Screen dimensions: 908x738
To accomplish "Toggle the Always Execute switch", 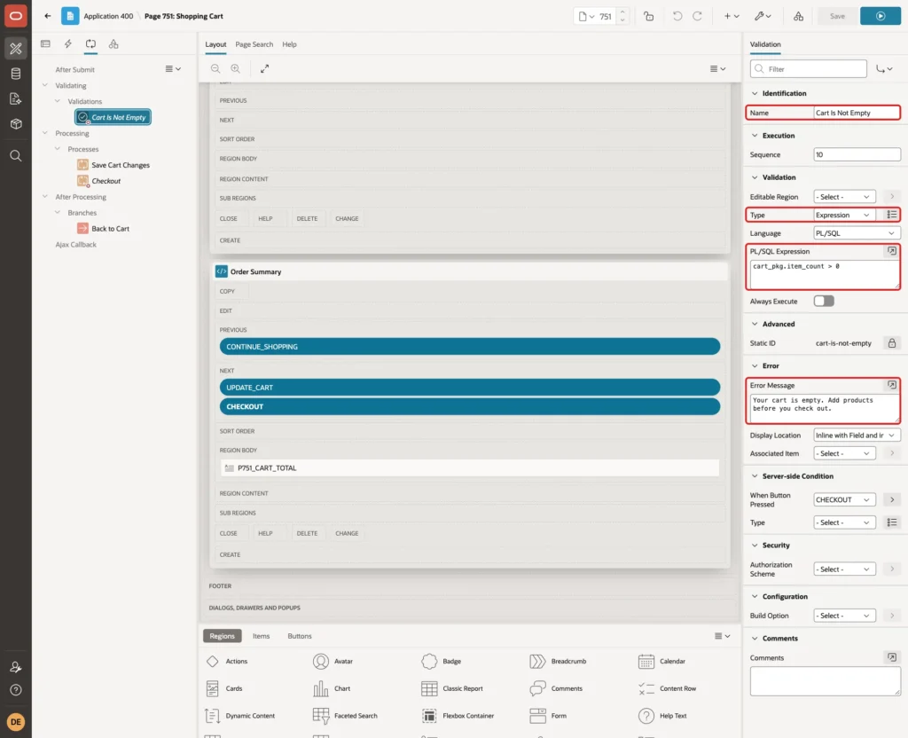I will (824, 302).
